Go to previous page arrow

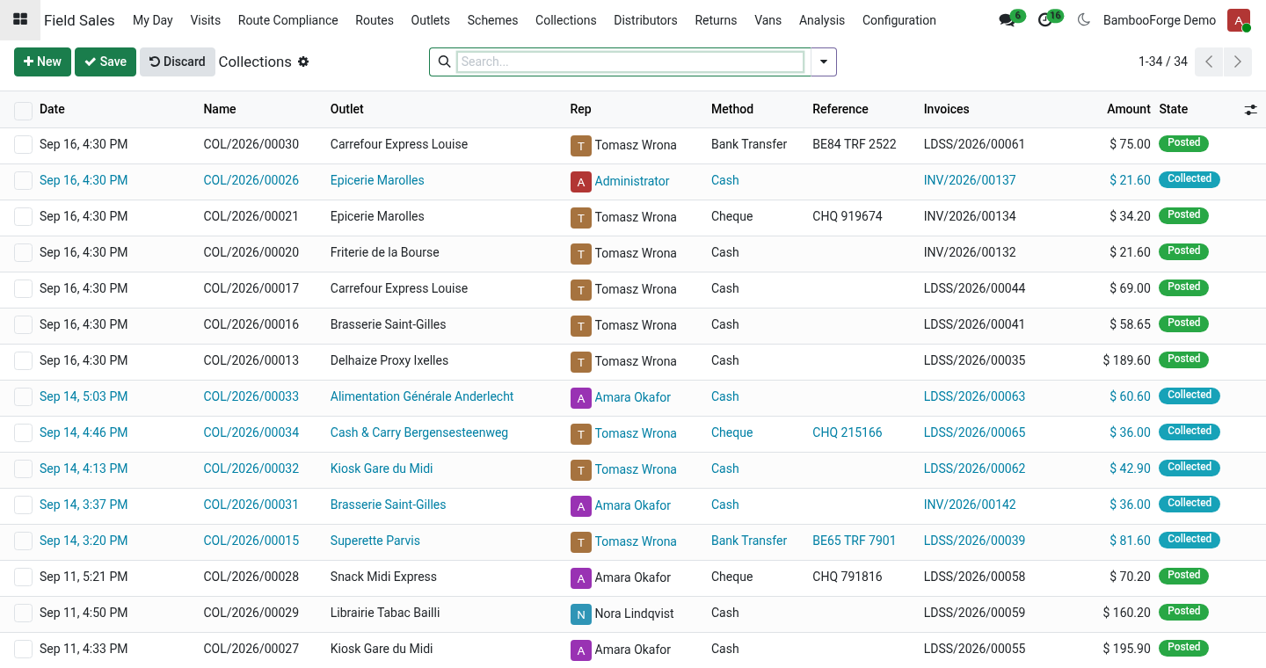pos(1209,62)
